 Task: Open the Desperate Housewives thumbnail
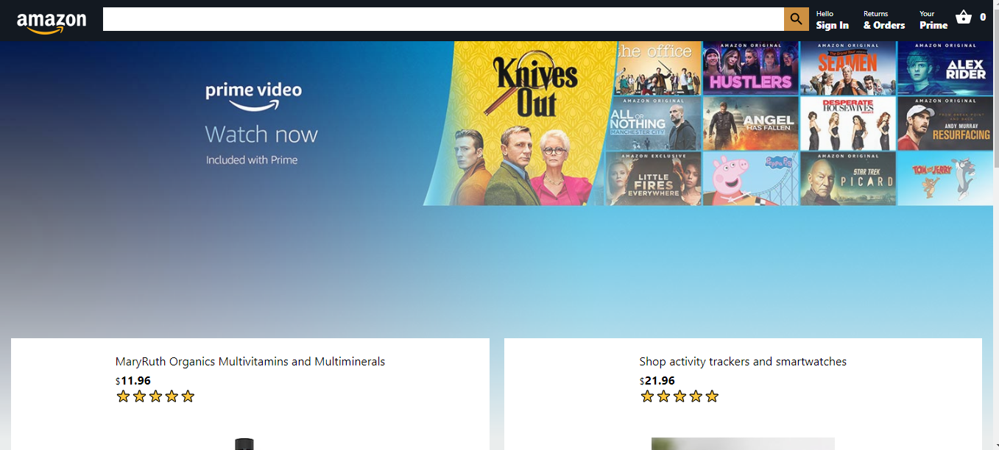coord(848,123)
